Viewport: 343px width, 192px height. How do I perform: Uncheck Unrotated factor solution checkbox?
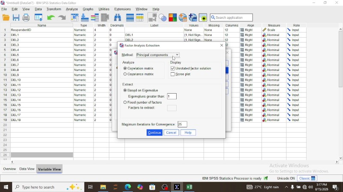(173, 68)
